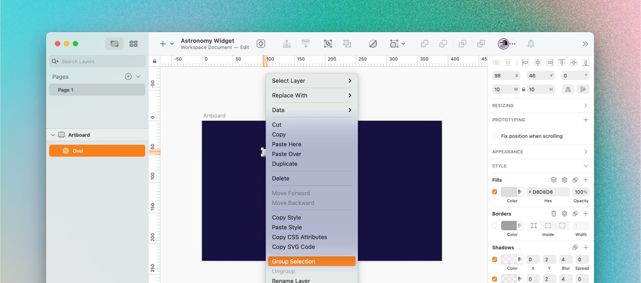
Task: Open the Fills settings gear
Action: [564, 180]
